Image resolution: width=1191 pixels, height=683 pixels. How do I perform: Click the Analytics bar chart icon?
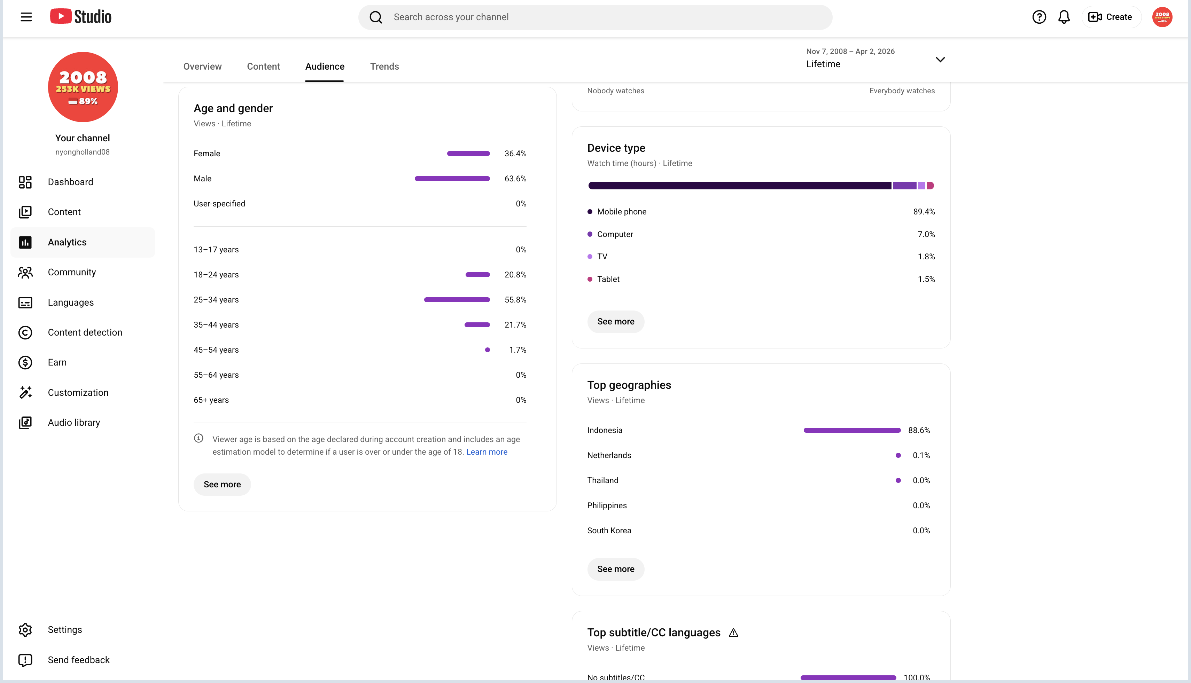click(25, 242)
